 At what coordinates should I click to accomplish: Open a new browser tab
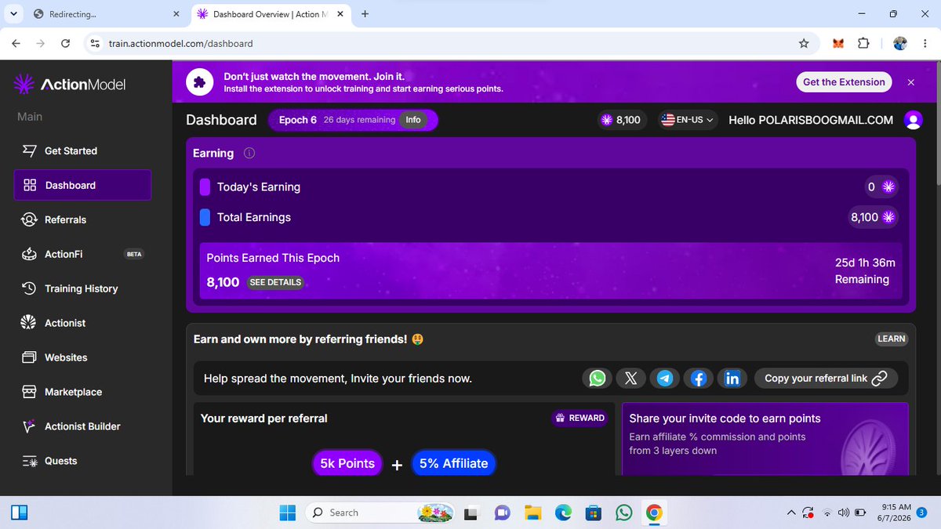coord(365,14)
